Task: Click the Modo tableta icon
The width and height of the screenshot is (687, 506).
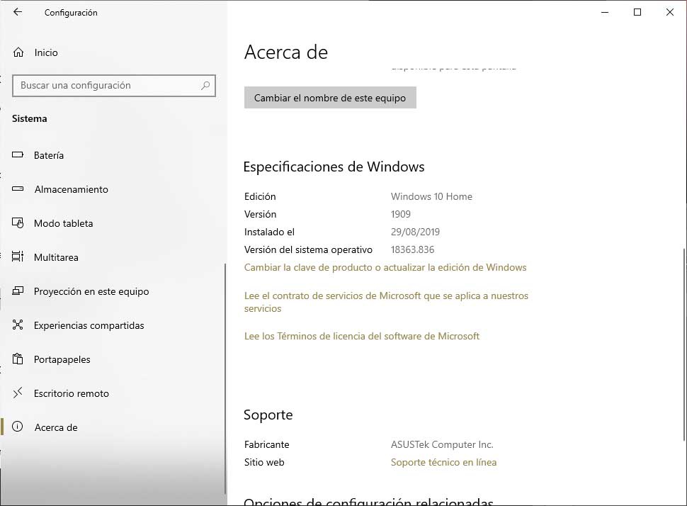Action: [x=18, y=223]
